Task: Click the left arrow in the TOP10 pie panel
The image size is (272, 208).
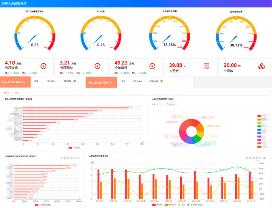Action: pos(161,104)
